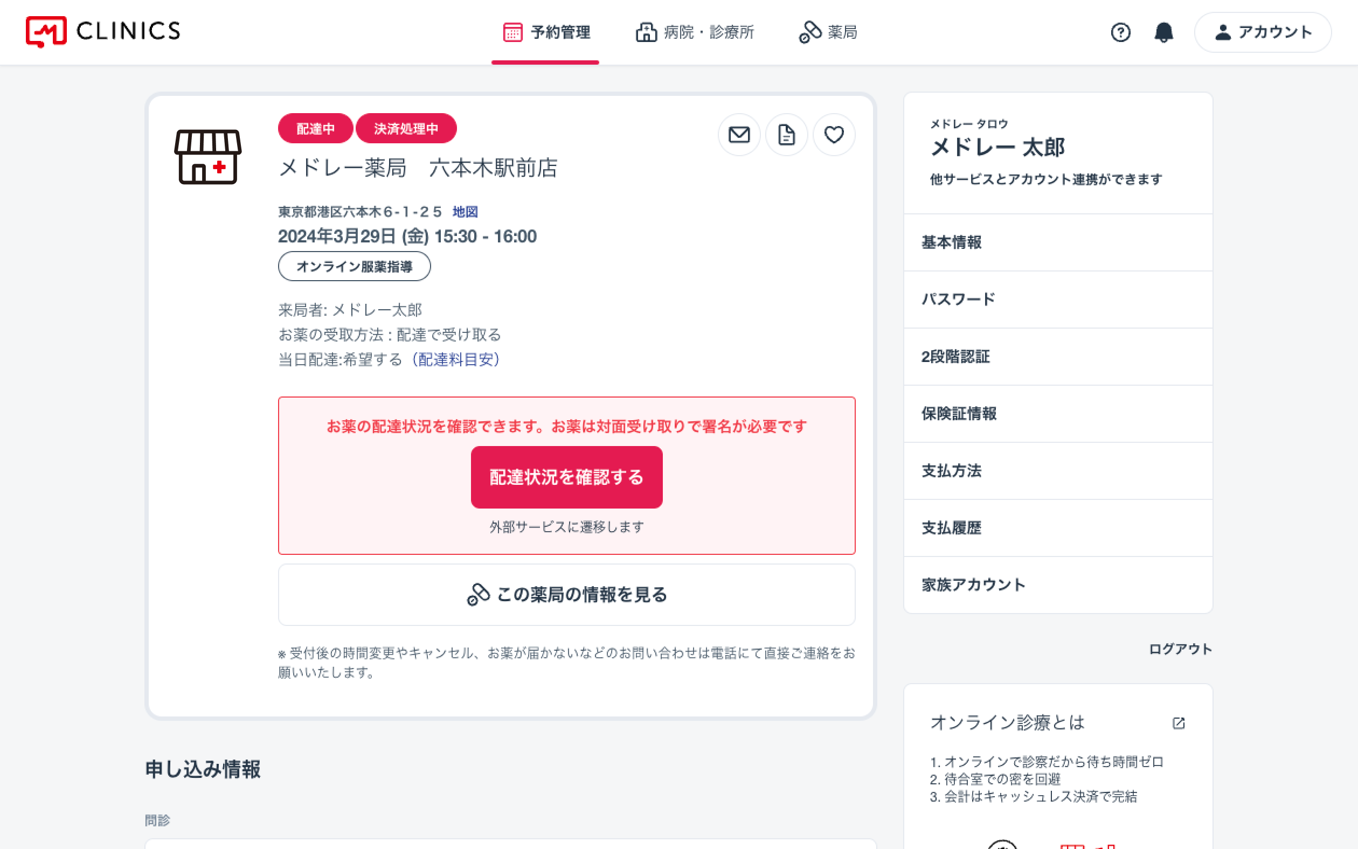Click お薬の受取方法:配達で受け取る text
The width and height of the screenshot is (1358, 849).
390,335
